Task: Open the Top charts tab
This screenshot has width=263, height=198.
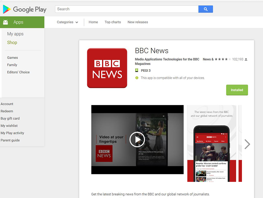Action: pos(113,22)
